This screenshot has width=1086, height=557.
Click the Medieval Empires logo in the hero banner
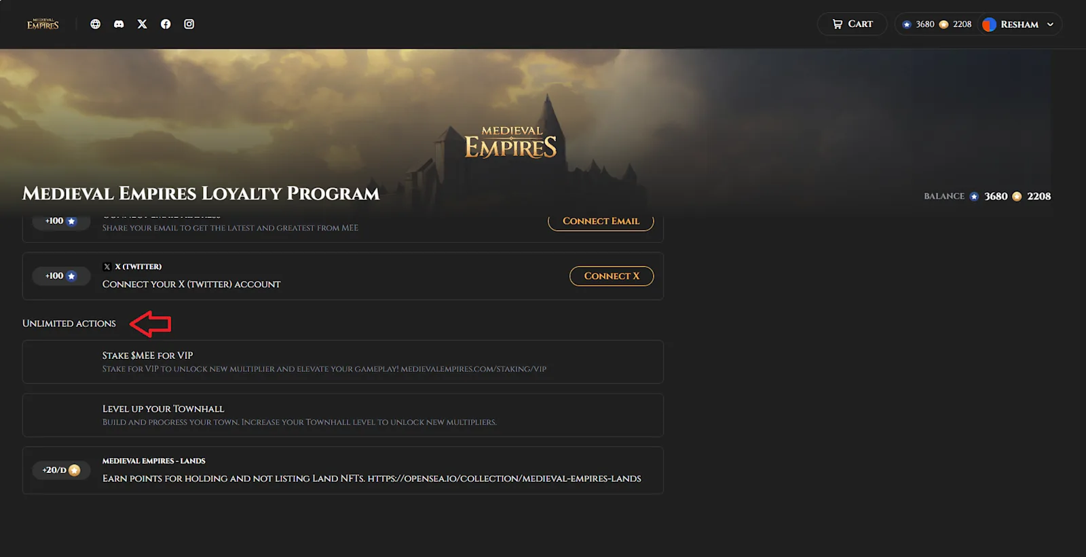coord(511,142)
